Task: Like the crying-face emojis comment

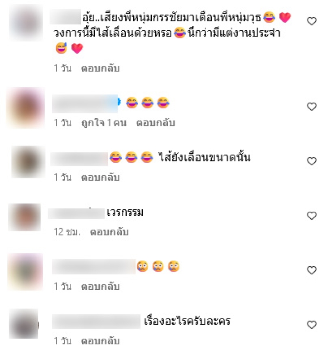Action: (312, 270)
